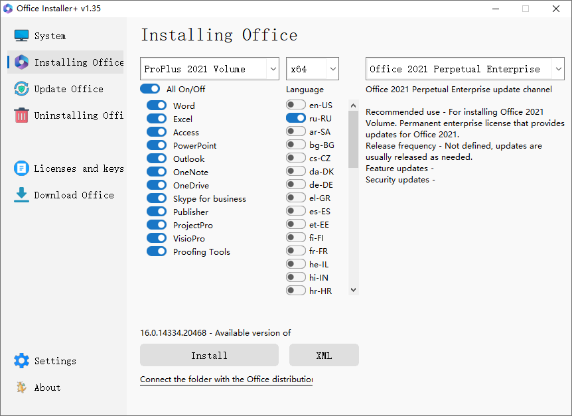Click the XML button
The image size is (572, 416).
pyautogui.click(x=324, y=355)
